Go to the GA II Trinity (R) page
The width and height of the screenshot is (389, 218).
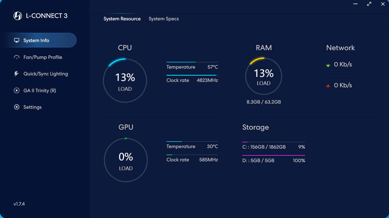pyautogui.click(x=40, y=91)
